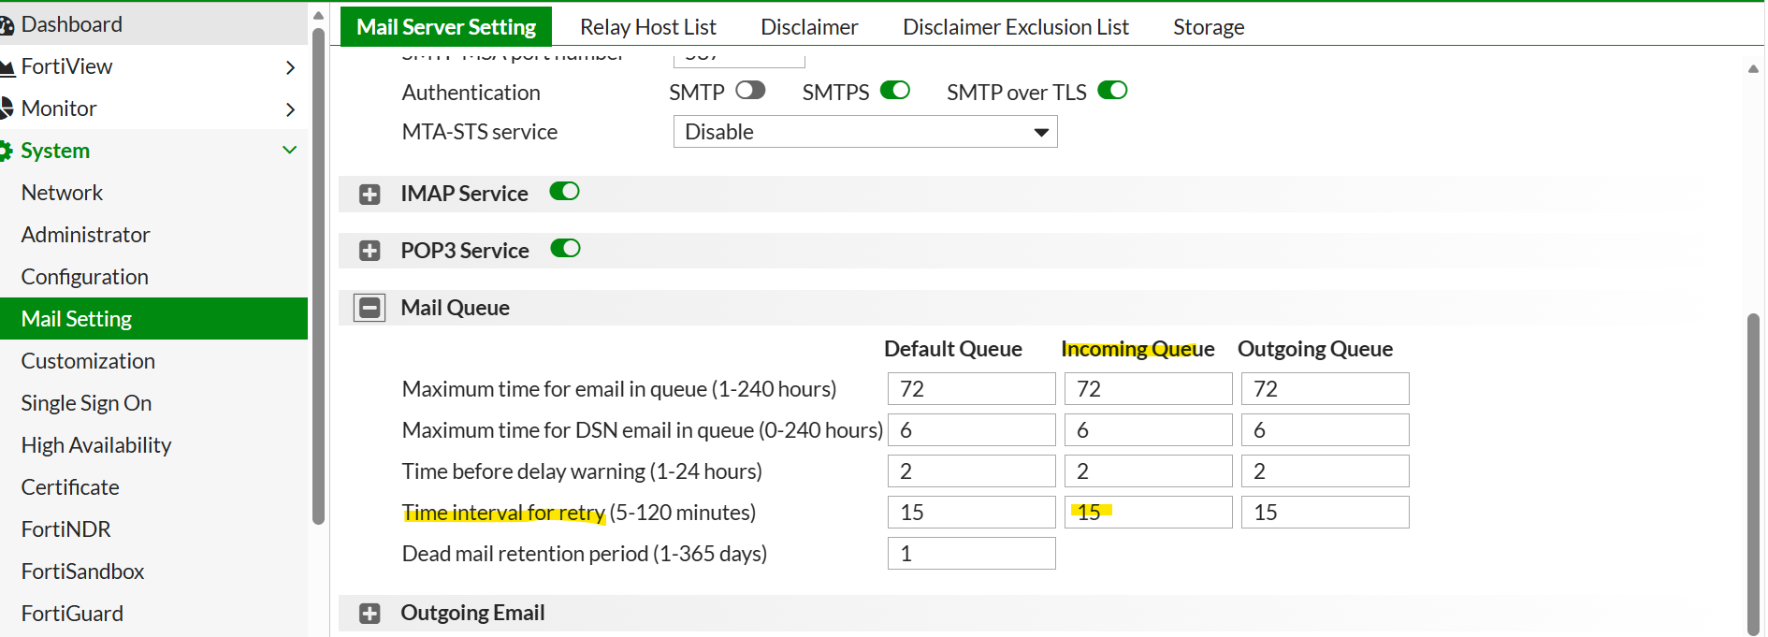
Task: Click the FortiView chart icon
Action: coord(7,67)
